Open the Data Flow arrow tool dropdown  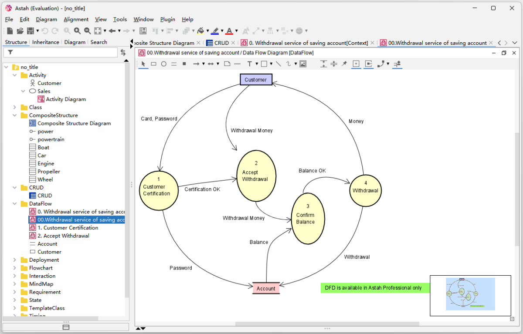[203, 64]
